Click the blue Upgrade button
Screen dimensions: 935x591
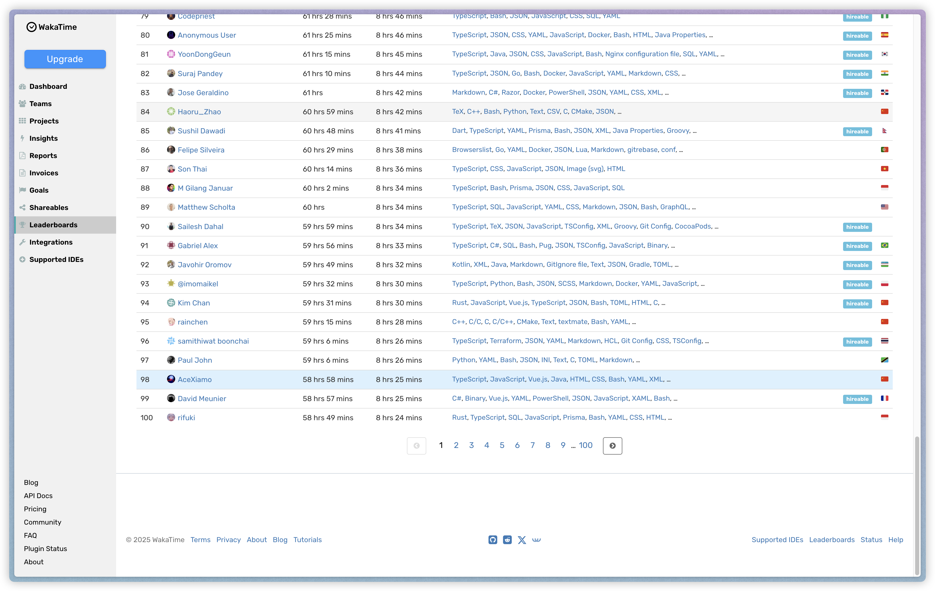[65, 59]
